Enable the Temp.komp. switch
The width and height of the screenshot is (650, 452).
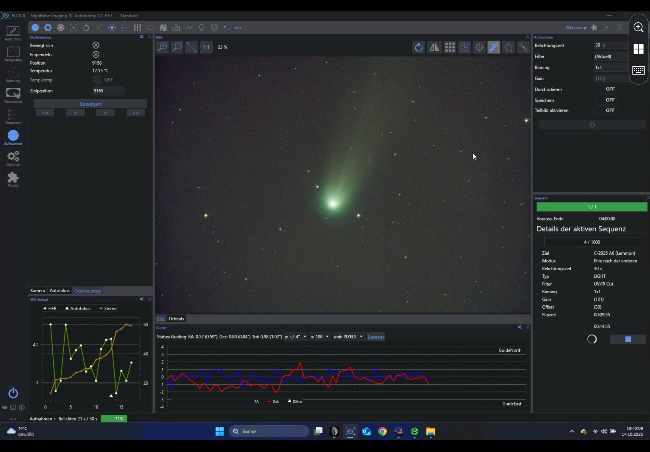[103, 80]
